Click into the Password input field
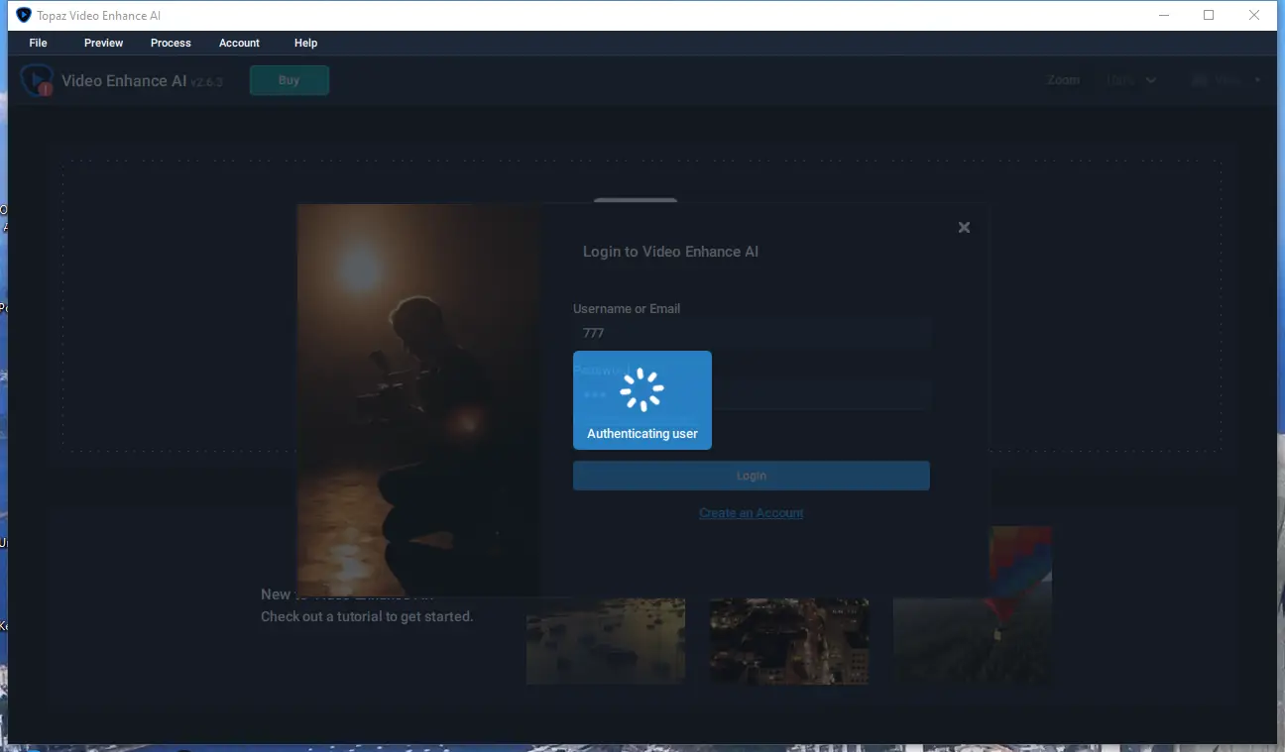 [753, 394]
